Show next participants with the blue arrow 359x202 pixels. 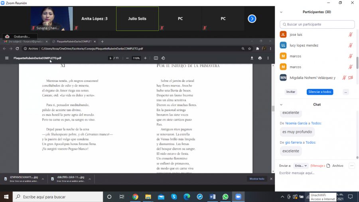[x=252, y=19]
